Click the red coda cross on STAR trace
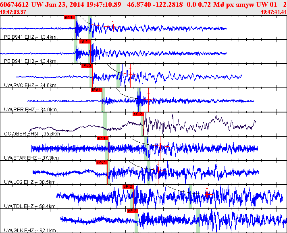 (x=160, y=146)
